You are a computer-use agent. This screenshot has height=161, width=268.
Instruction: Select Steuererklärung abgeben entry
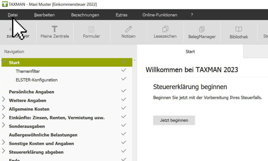36,152
